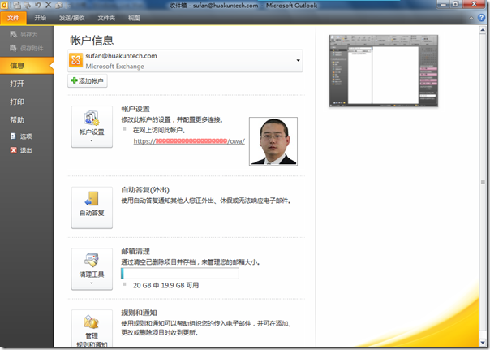Screen dimensions: 490x350
Task: Open the Customize Quick Access Toolbar dropdown
Action: click(x=69, y=6)
